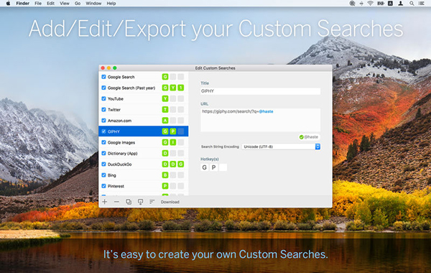Click the P badge in GIPHY row
The image size is (431, 273).
[x=173, y=131]
